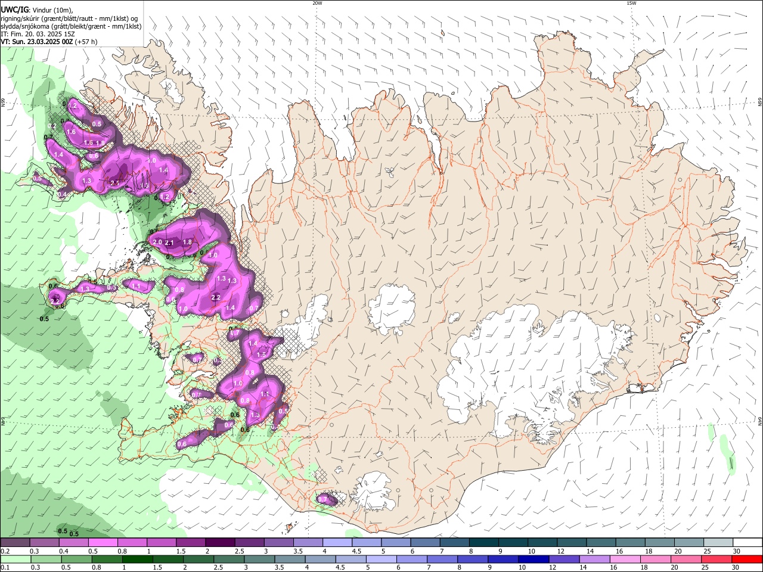Select the lower legend swatch starting at 20
The image size is (763, 572).
tap(685, 559)
